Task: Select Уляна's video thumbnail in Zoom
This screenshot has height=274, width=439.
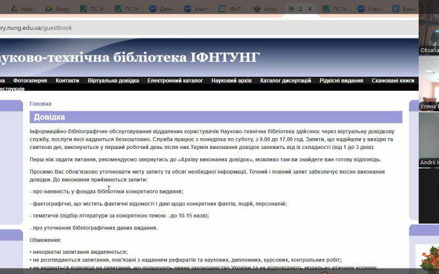Action: pos(429,83)
